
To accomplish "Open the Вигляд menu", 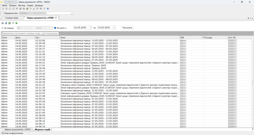I will click(x=22, y=5).
